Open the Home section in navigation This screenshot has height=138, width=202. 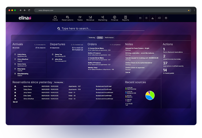[55, 18]
